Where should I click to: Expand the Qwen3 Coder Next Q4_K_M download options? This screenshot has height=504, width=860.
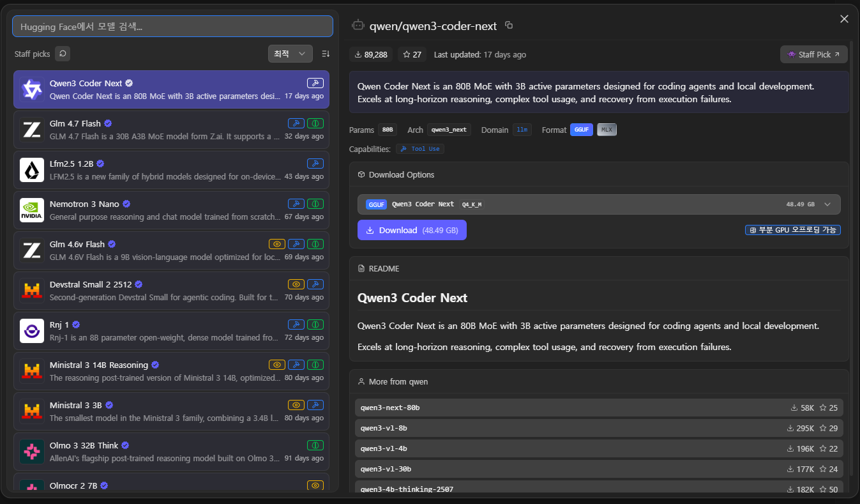pos(827,204)
